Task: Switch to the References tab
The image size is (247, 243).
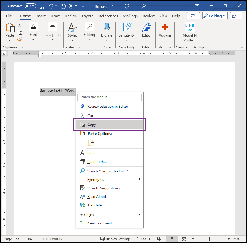Action: pyautogui.click(x=108, y=16)
